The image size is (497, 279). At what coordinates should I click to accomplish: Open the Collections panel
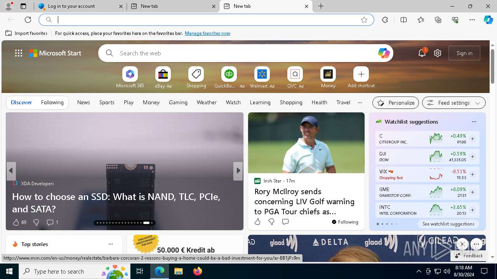point(438,20)
